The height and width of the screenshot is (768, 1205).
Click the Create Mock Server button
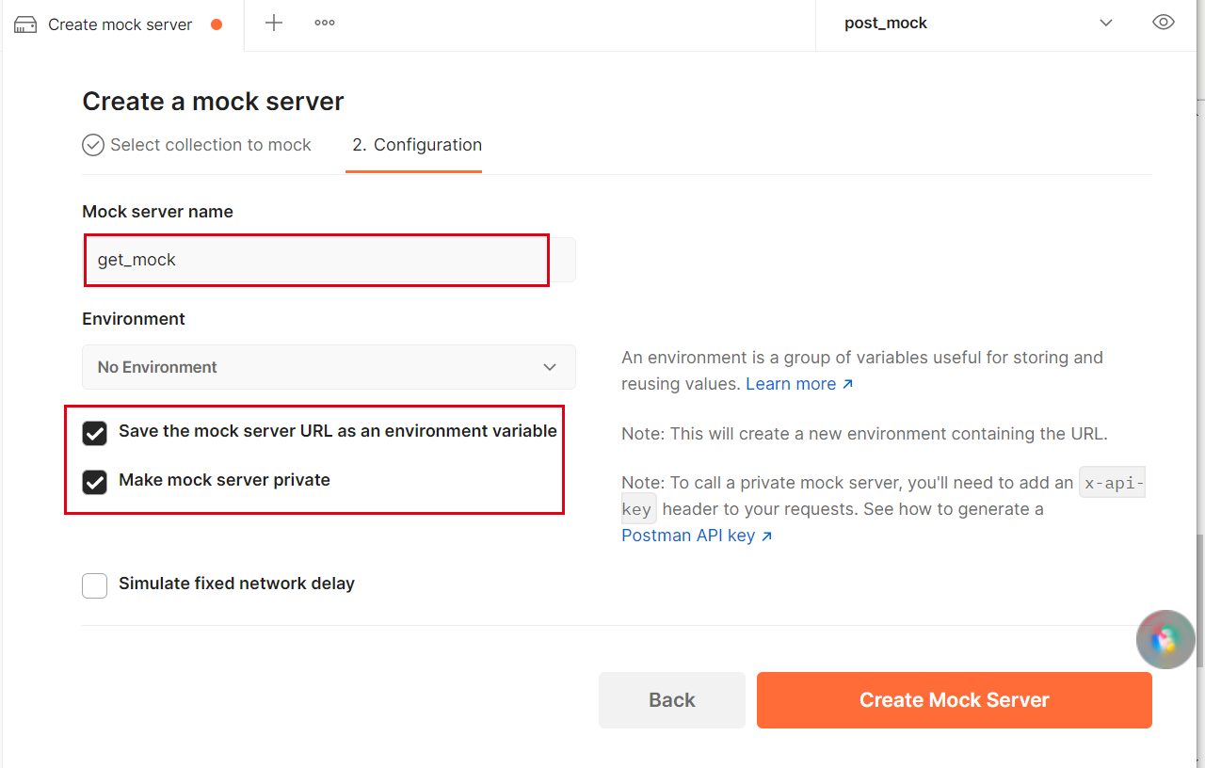[954, 699]
